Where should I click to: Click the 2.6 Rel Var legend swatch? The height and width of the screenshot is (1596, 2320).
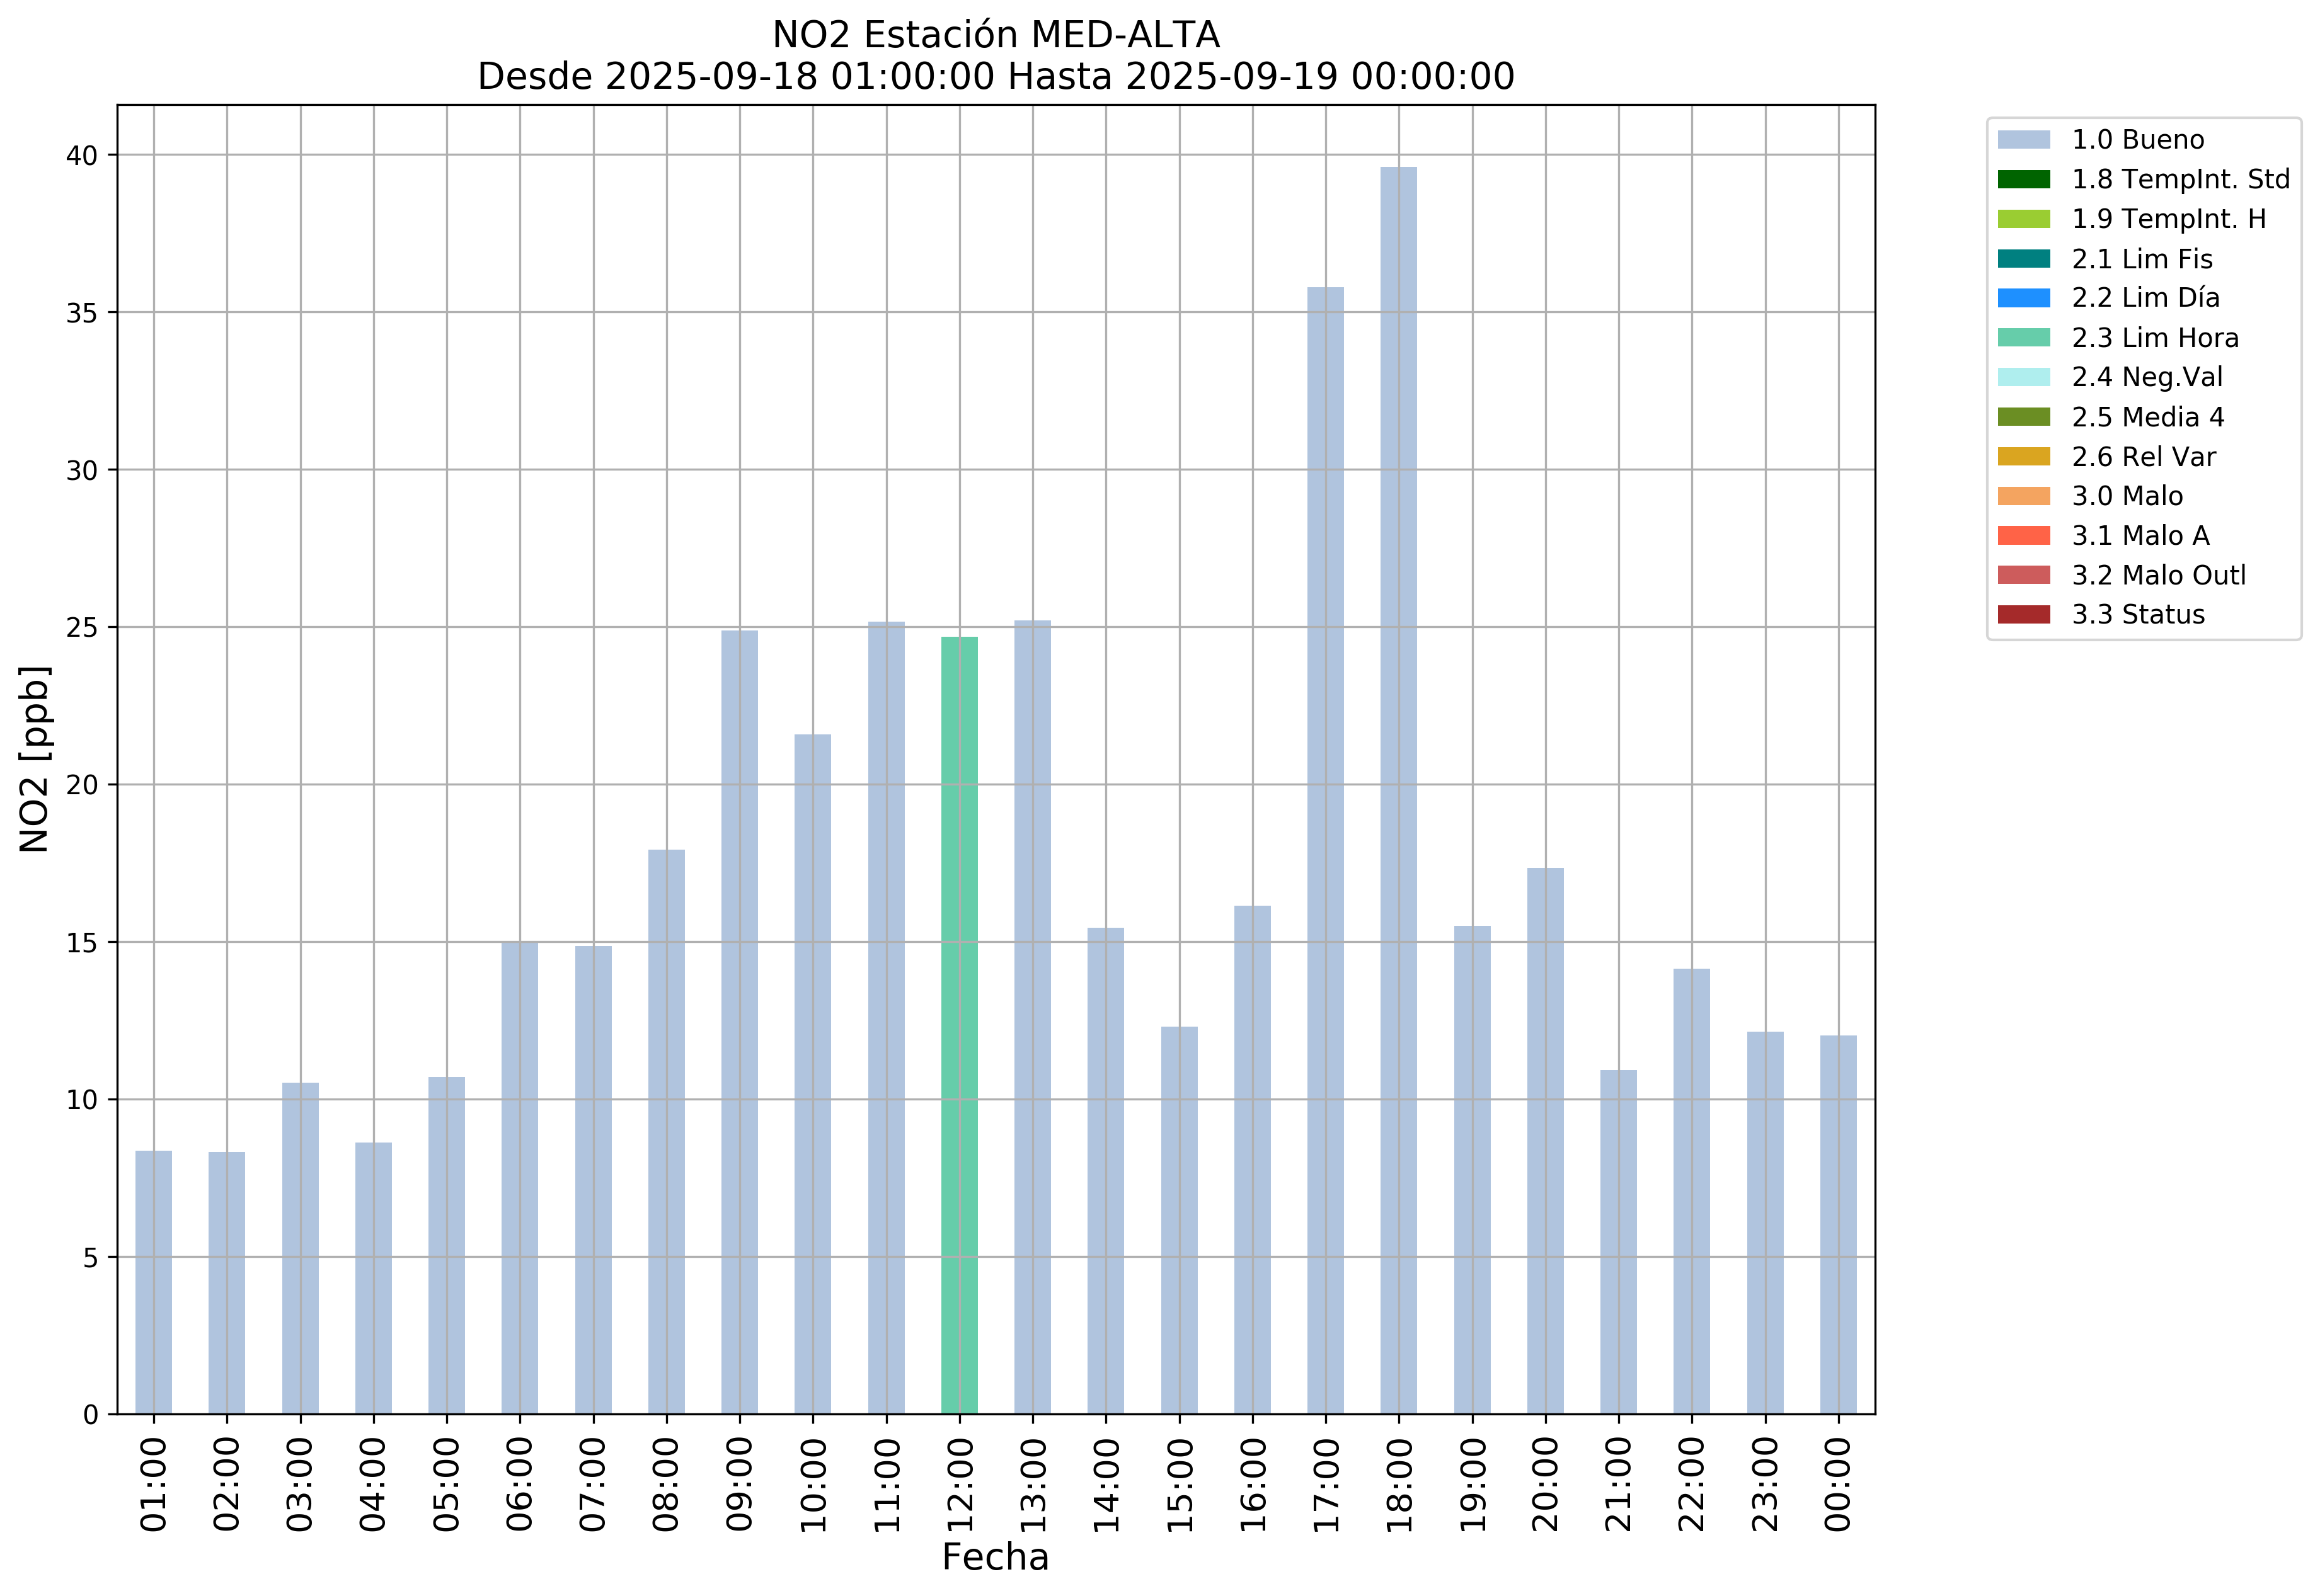[2023, 457]
